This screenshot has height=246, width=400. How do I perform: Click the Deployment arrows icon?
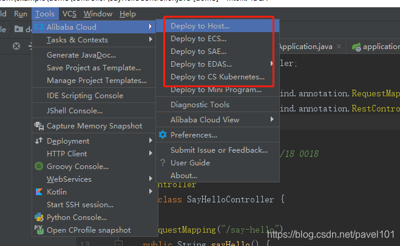(39, 141)
